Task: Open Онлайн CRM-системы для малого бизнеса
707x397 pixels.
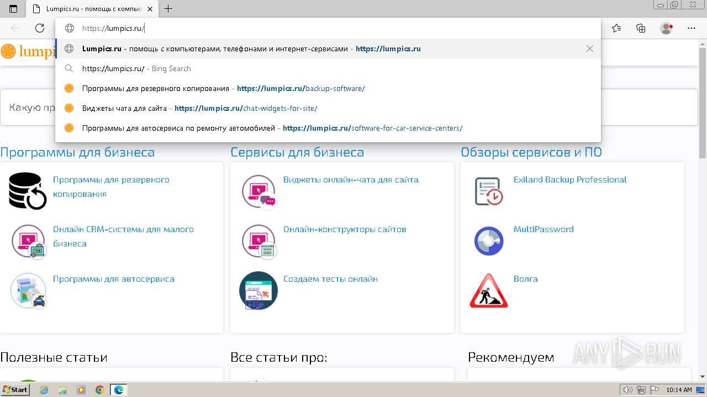Action: [x=123, y=237]
